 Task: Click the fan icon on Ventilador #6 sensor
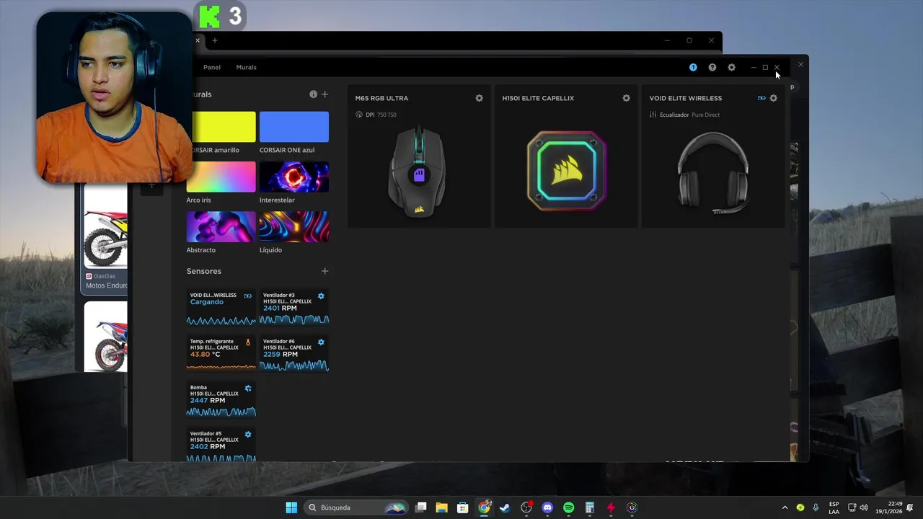(x=321, y=342)
